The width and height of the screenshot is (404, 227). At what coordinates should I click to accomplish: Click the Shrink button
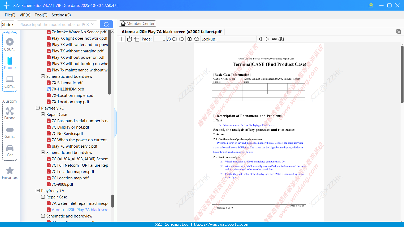(8, 24)
